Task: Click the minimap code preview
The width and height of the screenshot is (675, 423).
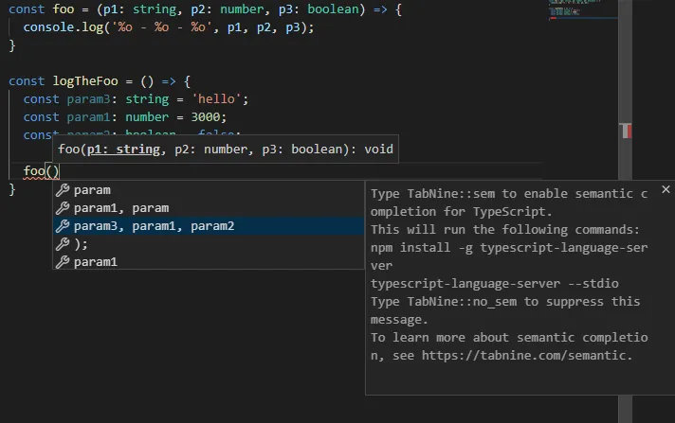Action: (582, 9)
